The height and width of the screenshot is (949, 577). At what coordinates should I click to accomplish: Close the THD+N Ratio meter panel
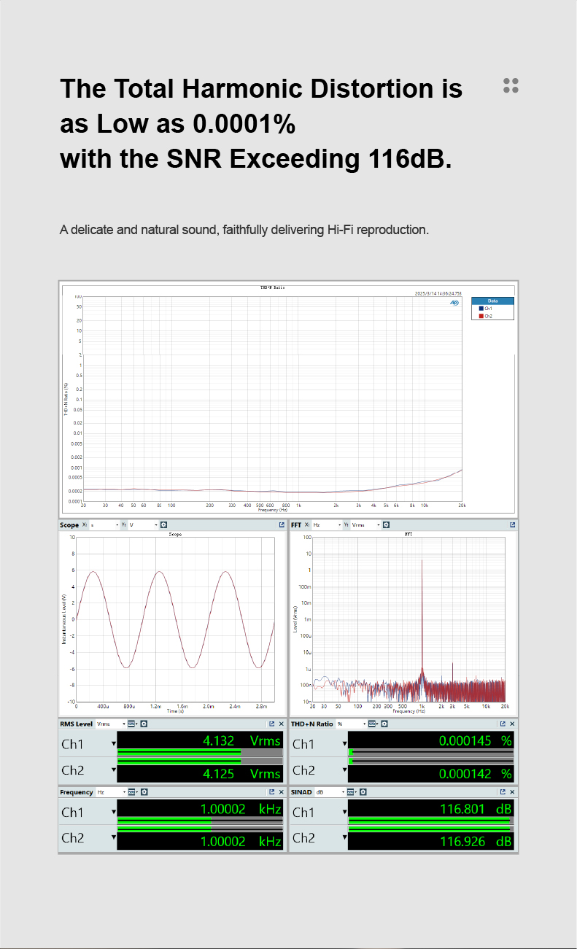[512, 724]
